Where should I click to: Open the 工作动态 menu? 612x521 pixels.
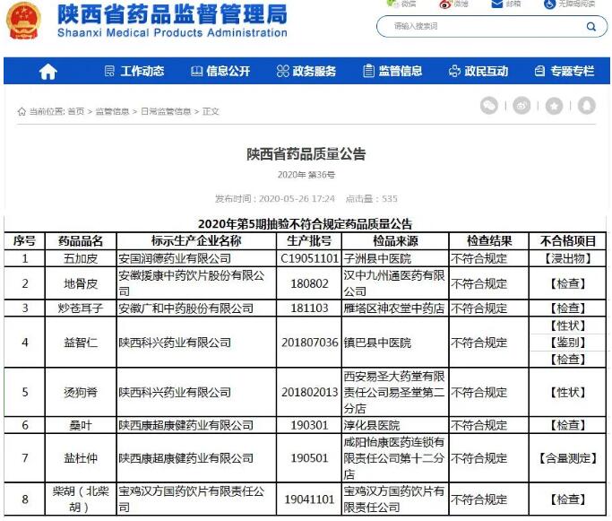coord(134,72)
